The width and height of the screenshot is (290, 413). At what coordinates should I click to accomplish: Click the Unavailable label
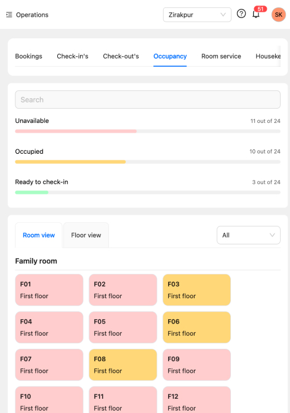(32, 120)
